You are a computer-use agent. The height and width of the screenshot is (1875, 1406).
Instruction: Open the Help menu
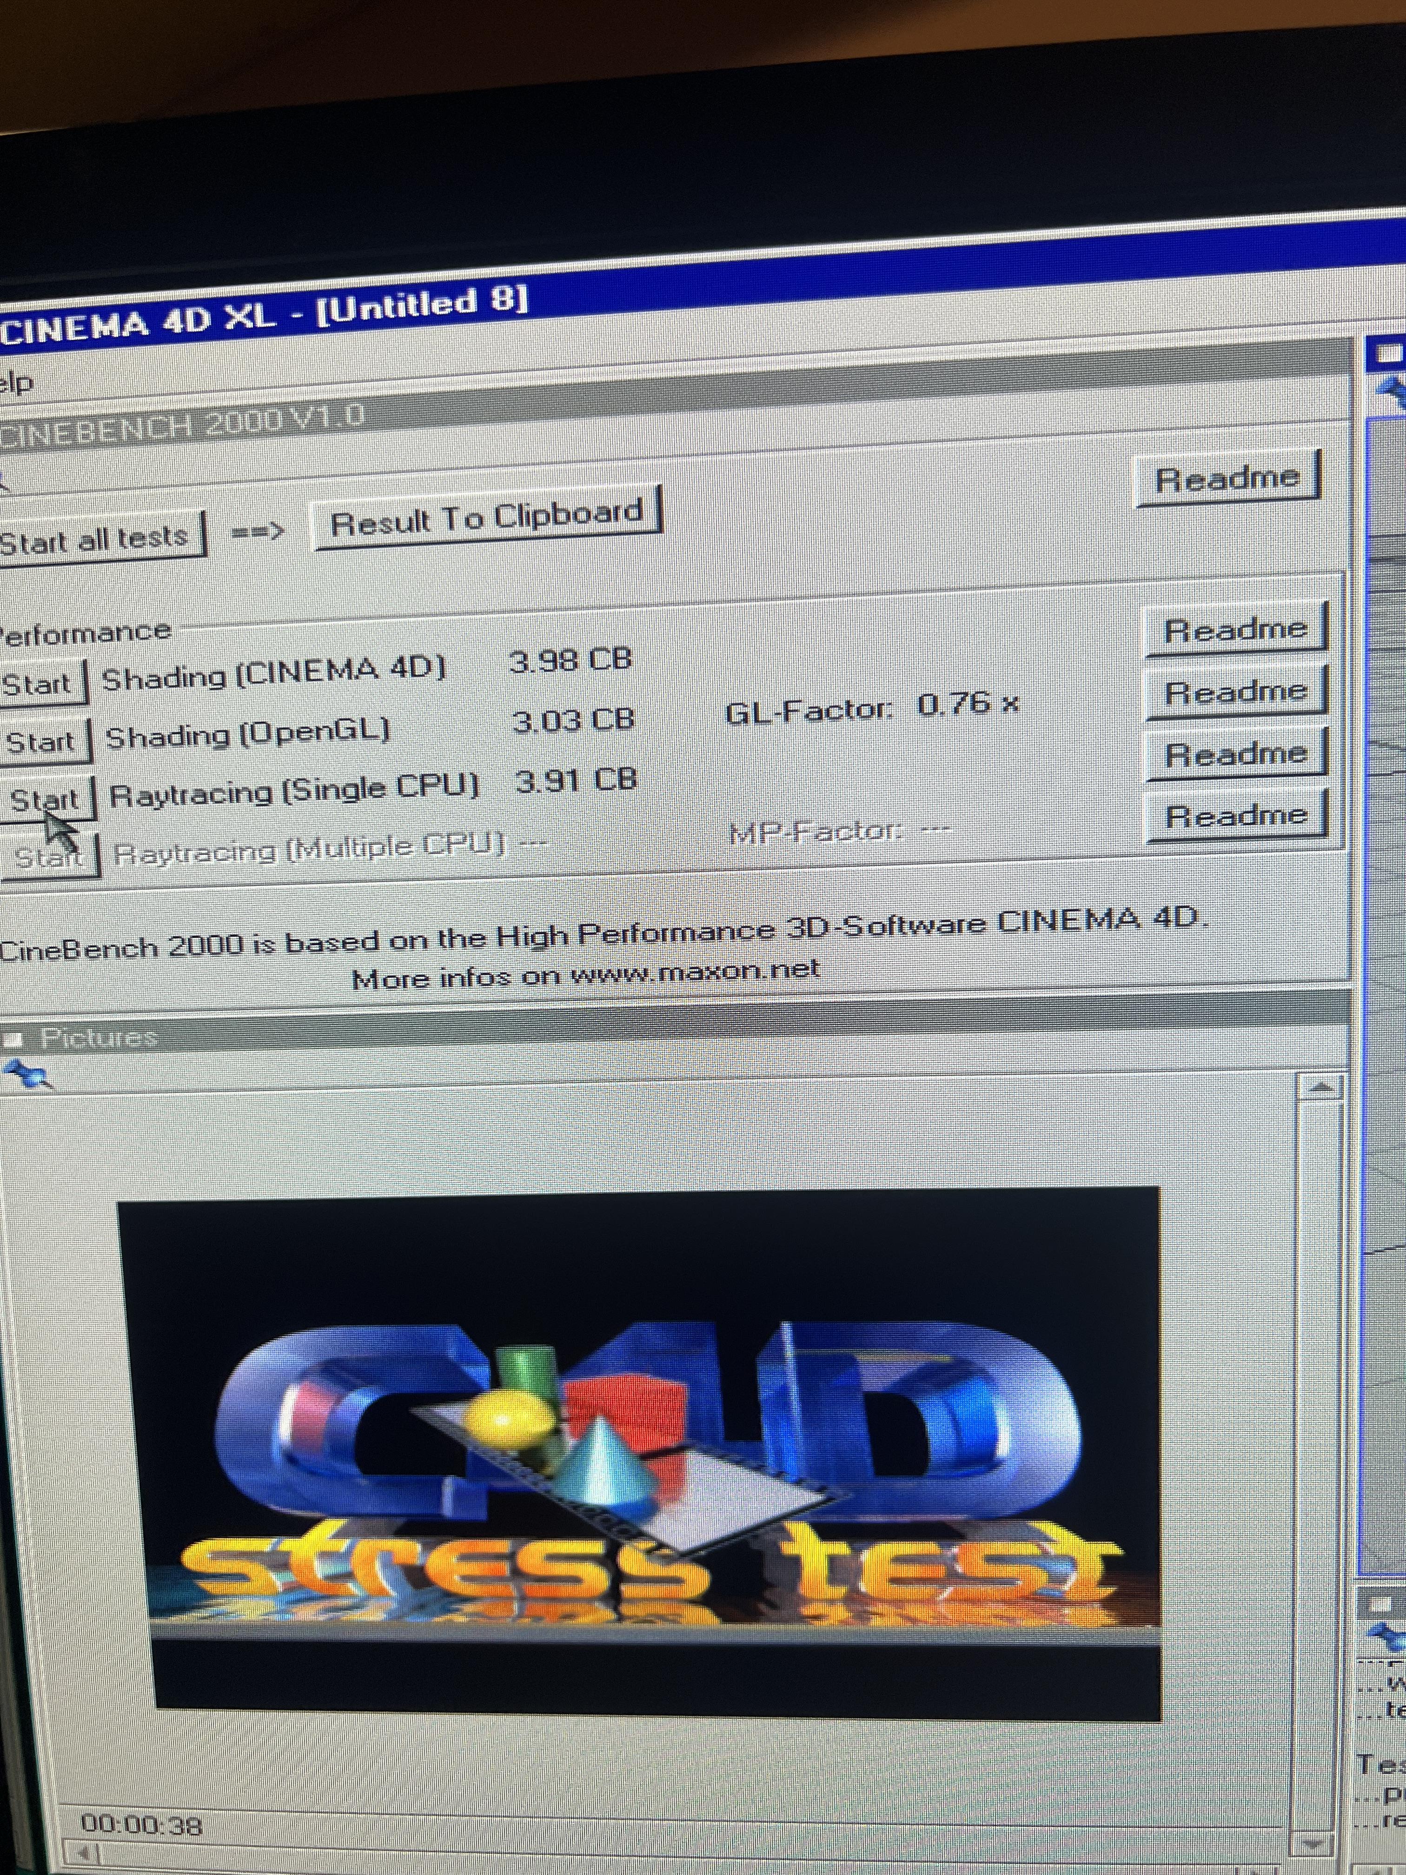click(x=15, y=383)
